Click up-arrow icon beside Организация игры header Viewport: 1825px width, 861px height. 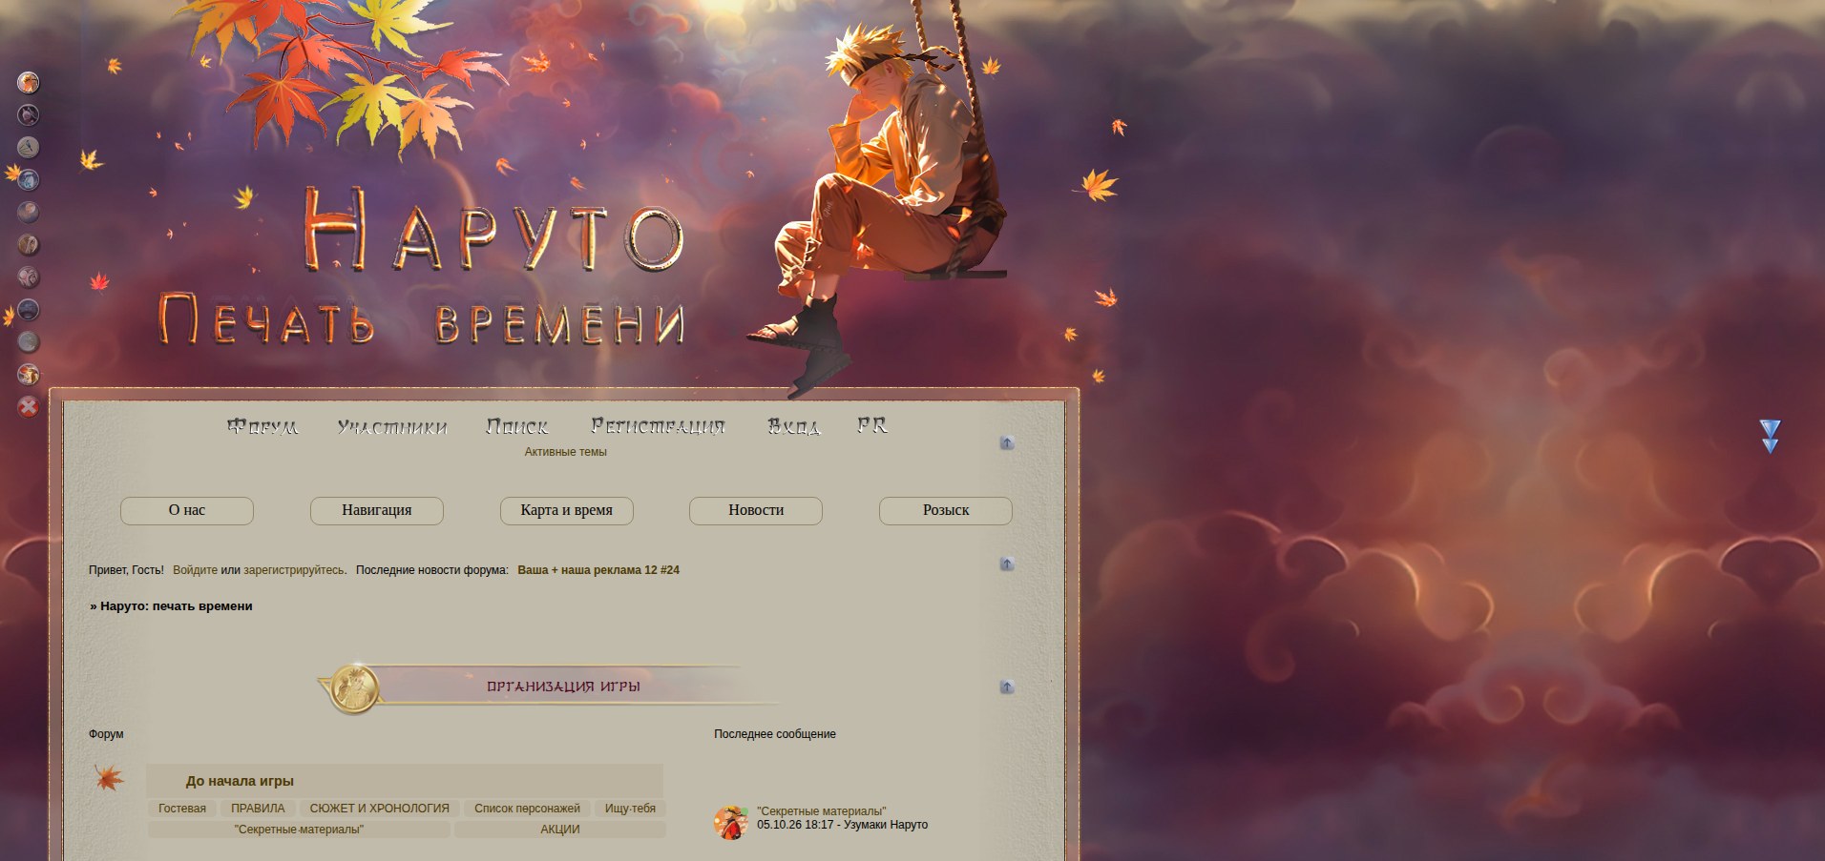1007,687
